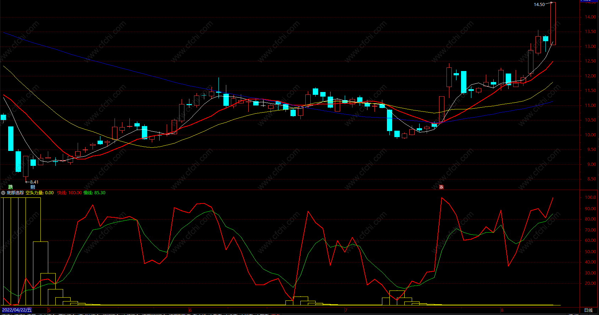Click the 12.00 price axis label

coord(590,76)
